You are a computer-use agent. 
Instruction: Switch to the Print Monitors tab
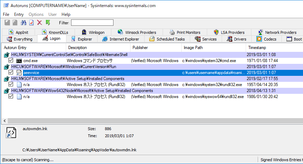coord(185,32)
